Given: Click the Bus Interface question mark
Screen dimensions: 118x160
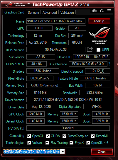Looking at the screenshot, I should (x=109, y=64).
